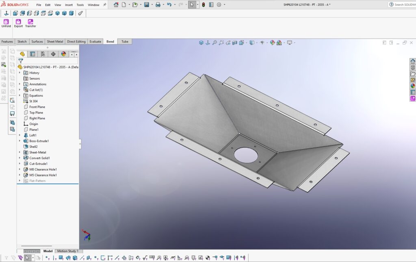Select the Model bottom tab
The width and height of the screenshot is (416, 262).
coord(48,251)
